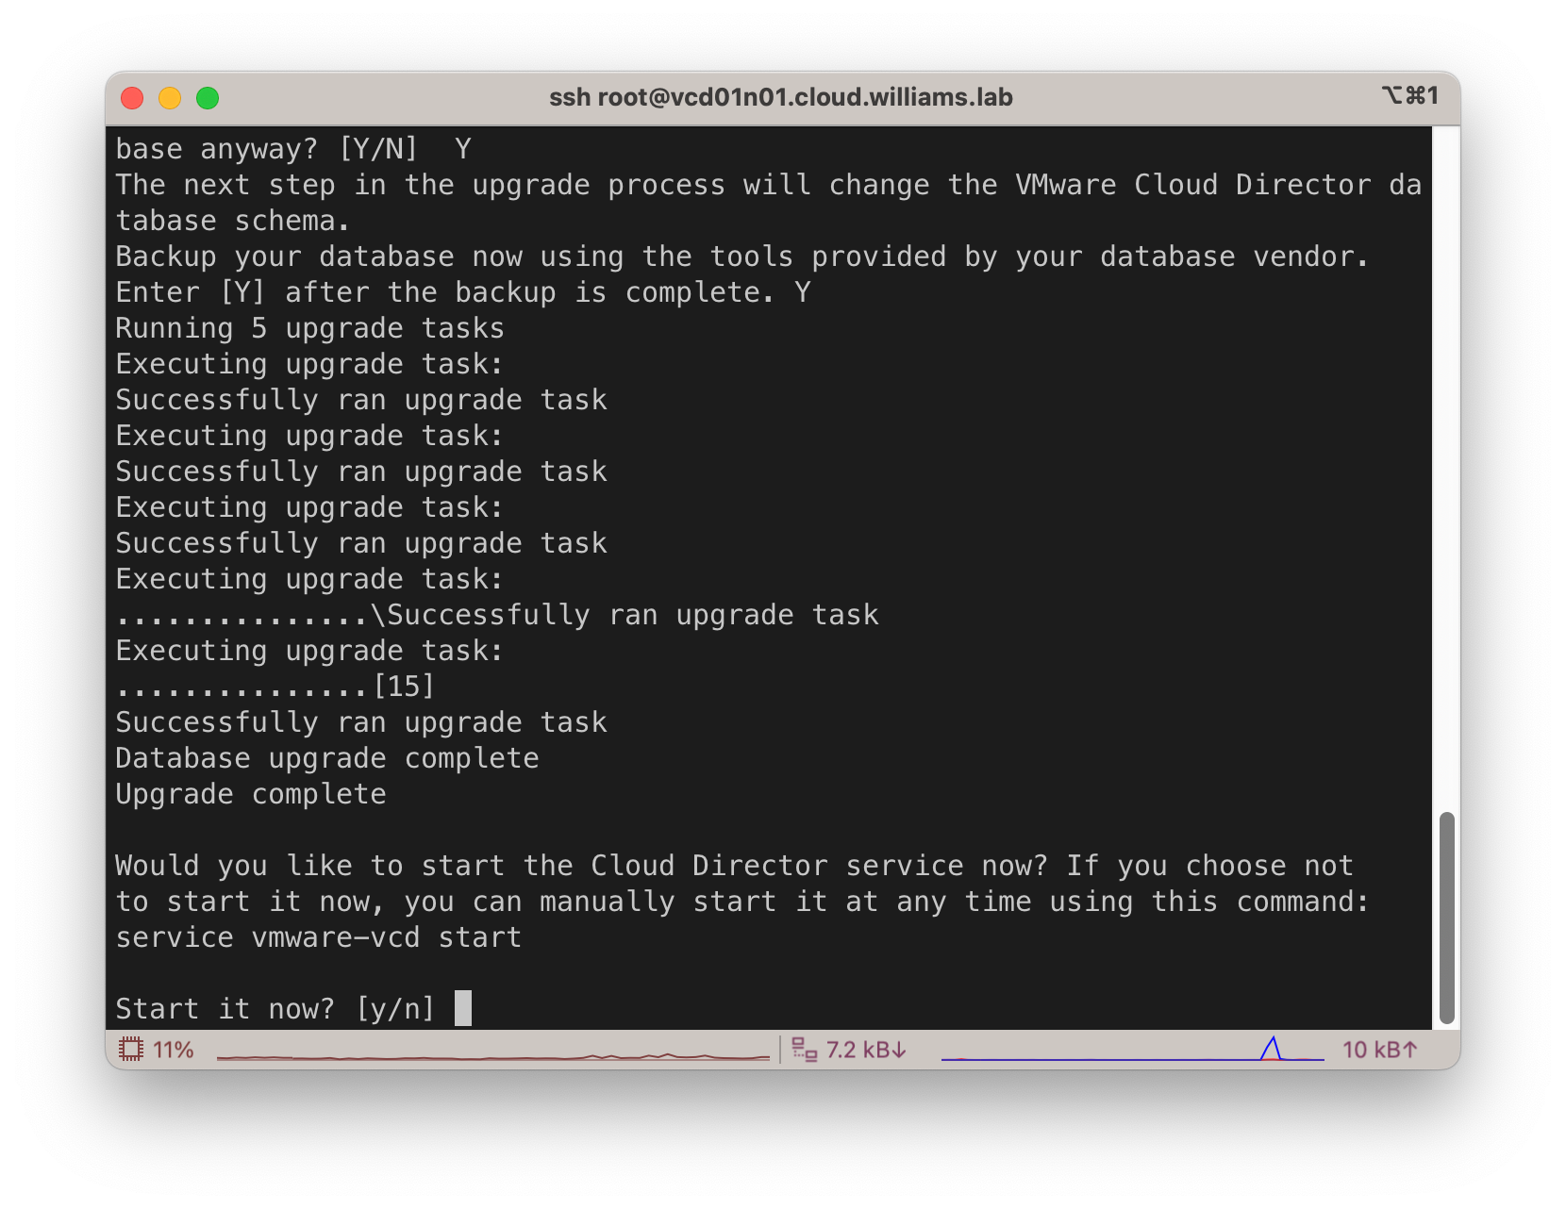Click the terminal cursor block after prompt

click(463, 1008)
